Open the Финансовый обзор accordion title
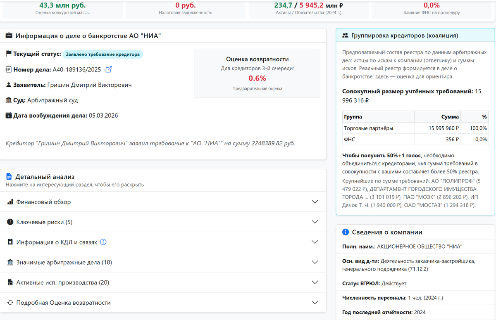This screenshot has height=320, width=496. [x=43, y=202]
